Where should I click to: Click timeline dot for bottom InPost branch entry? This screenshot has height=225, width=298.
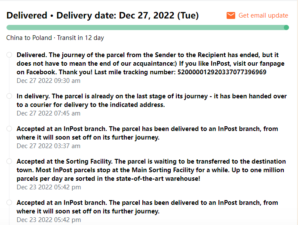(x=9, y=203)
